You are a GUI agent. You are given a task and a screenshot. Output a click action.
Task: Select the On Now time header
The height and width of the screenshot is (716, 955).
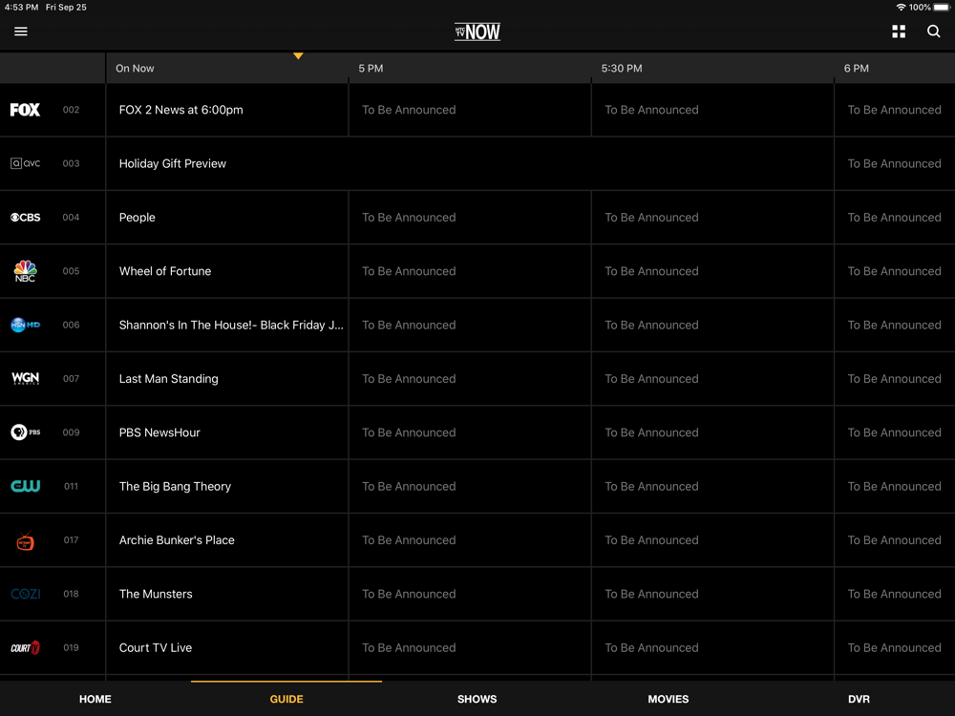tap(135, 68)
